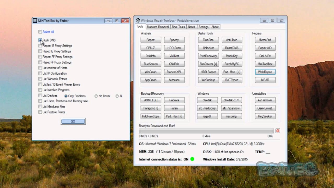This screenshot has width=334, height=188.
Task: Check the Select All checkbox
Action: [40, 32]
